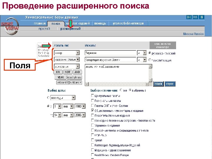Check Коллекция Индивидуальных Изданий checkbox
The image size is (212, 159).
92,145
